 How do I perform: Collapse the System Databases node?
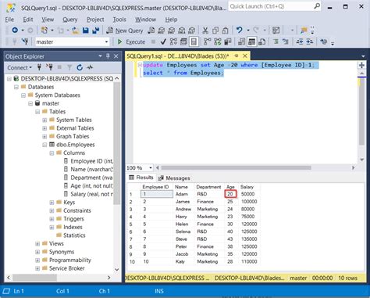coord(23,95)
